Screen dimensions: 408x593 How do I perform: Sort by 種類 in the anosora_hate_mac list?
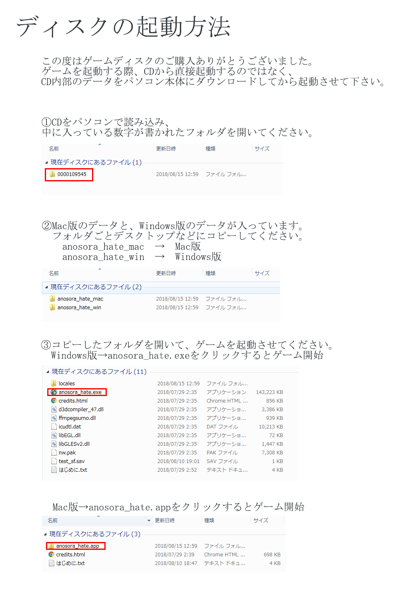coord(210,273)
